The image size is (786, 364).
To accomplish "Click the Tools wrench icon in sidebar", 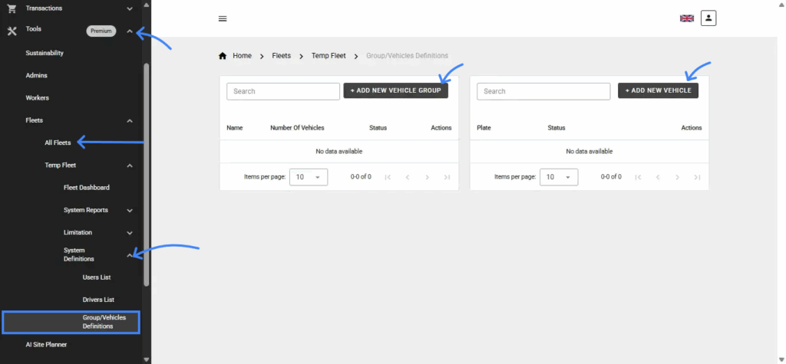I will [x=12, y=31].
